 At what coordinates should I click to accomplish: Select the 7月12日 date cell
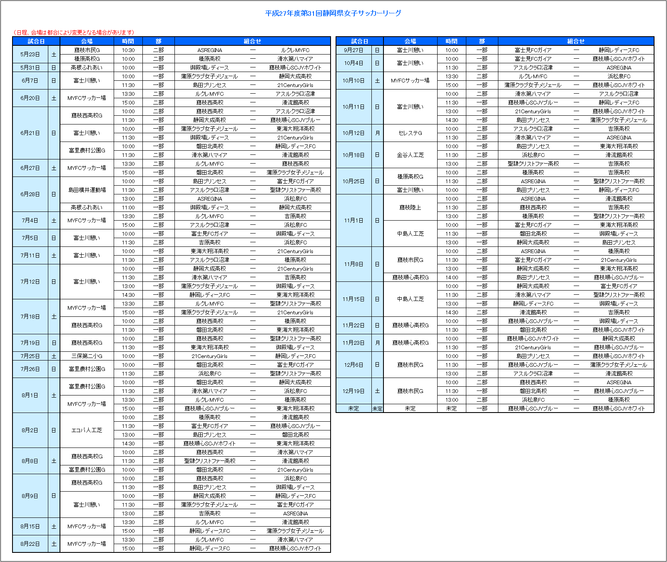point(30,282)
